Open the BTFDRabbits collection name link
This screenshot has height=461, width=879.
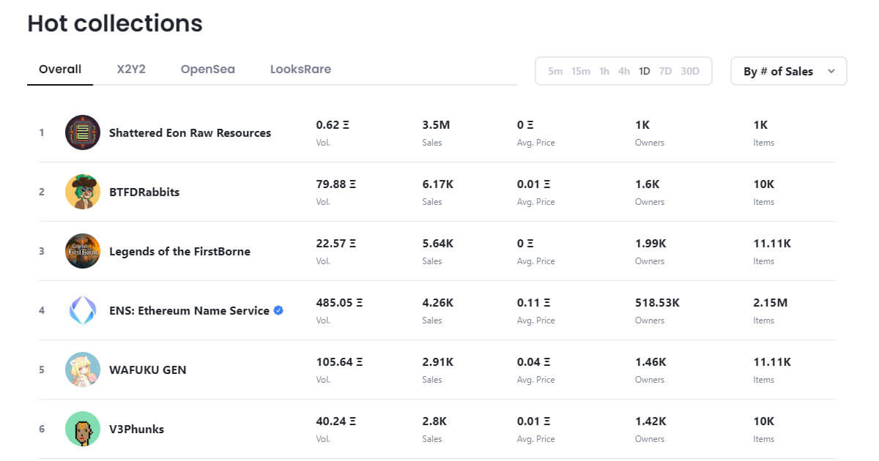pyautogui.click(x=144, y=192)
